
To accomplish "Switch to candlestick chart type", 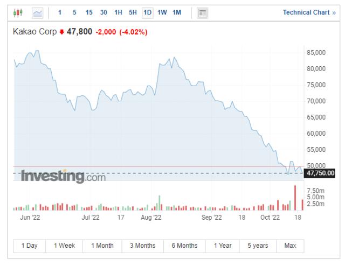I will pos(18,12).
